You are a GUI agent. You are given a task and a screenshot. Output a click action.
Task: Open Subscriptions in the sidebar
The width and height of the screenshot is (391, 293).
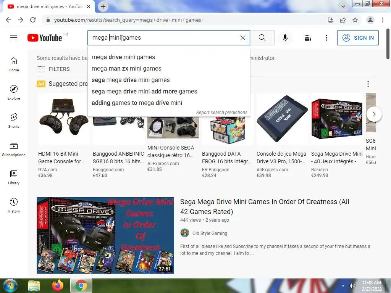(14, 149)
